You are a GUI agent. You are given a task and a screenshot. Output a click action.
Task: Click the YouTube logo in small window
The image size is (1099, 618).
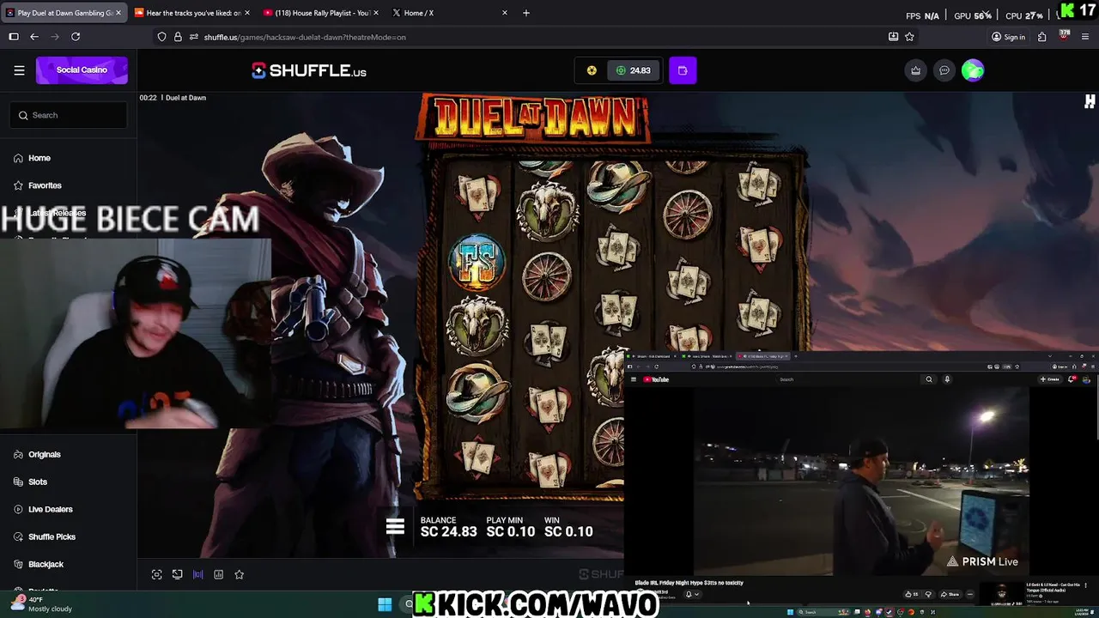(x=656, y=379)
